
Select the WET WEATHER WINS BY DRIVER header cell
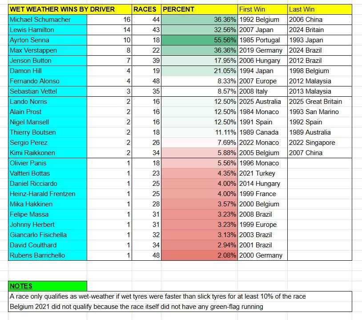point(62,9)
